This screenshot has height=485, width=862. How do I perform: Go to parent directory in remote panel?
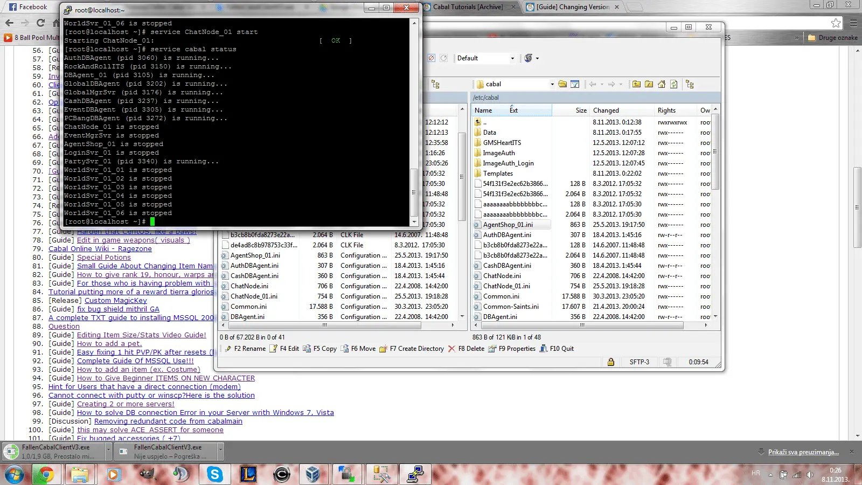point(636,84)
